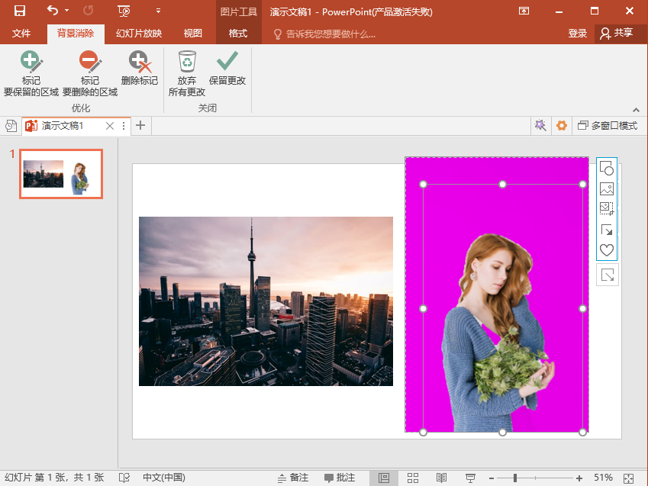Click the Undo arrow icon
This screenshot has height=486, width=648.
[x=53, y=11]
